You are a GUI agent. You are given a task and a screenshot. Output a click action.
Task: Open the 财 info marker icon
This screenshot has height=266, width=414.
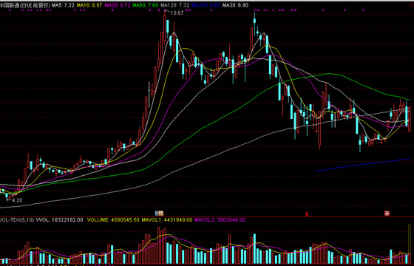pos(156,214)
